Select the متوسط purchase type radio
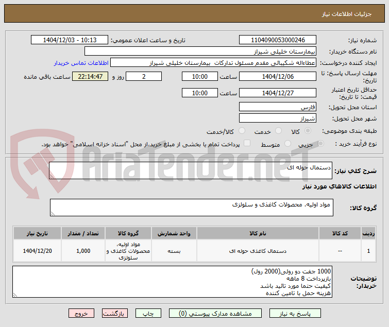The height and width of the screenshot is (327, 389). coord(287,143)
